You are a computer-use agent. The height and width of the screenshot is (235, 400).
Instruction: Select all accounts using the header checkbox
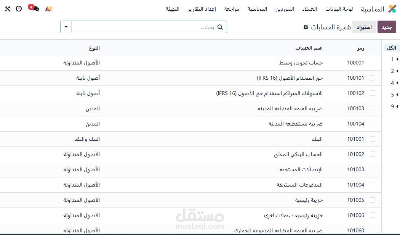pos(373,47)
